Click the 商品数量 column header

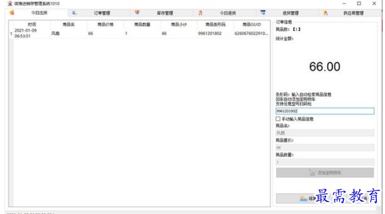coord(142,24)
